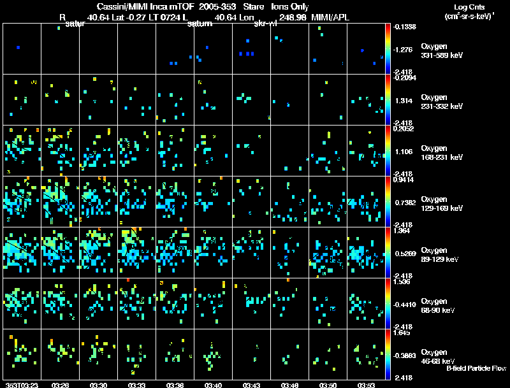Click the 1.645 colorbar maximum value

(x=402, y=333)
